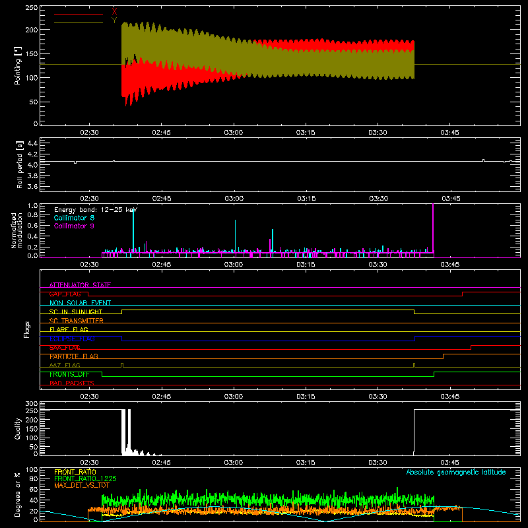528x528 pixels.
Task: Click the olive Y legend line
Action: click(x=79, y=22)
